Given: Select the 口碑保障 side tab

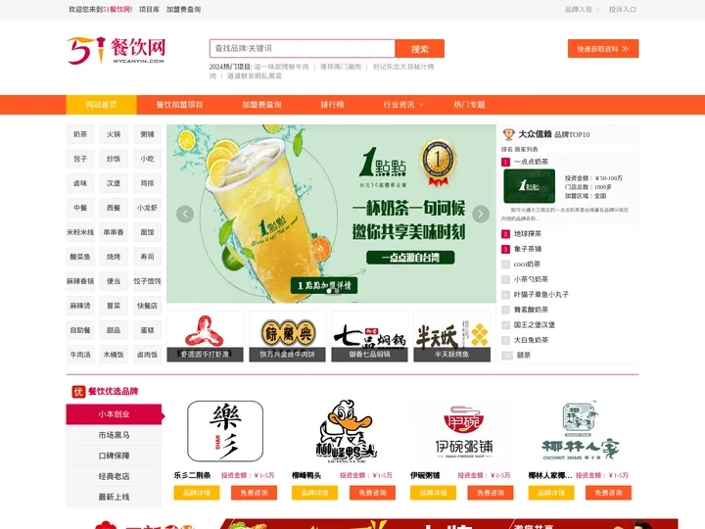Looking at the screenshot, I should (115, 456).
